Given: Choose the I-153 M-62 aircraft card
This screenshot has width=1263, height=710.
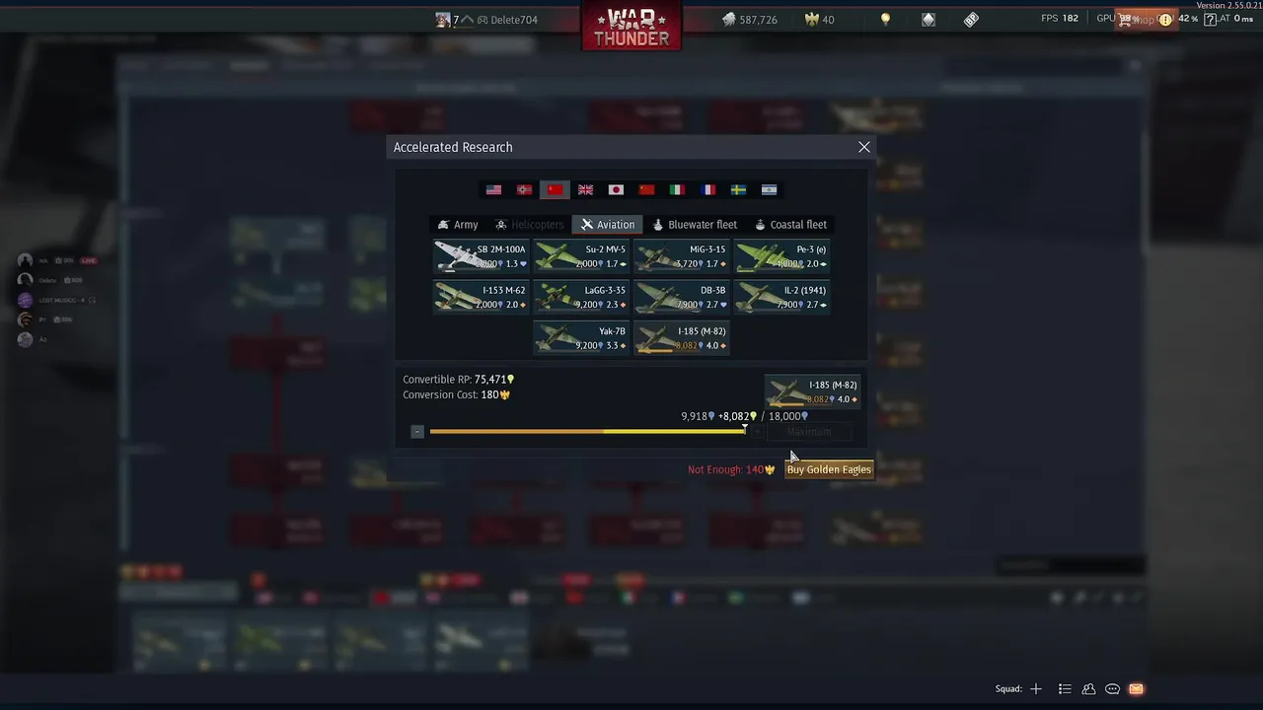Looking at the screenshot, I should point(482,298).
